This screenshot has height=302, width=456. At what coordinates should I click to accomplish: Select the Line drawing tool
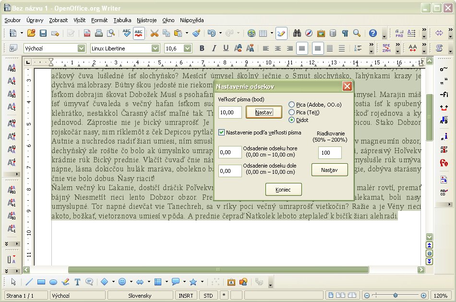pyautogui.click(x=29, y=282)
